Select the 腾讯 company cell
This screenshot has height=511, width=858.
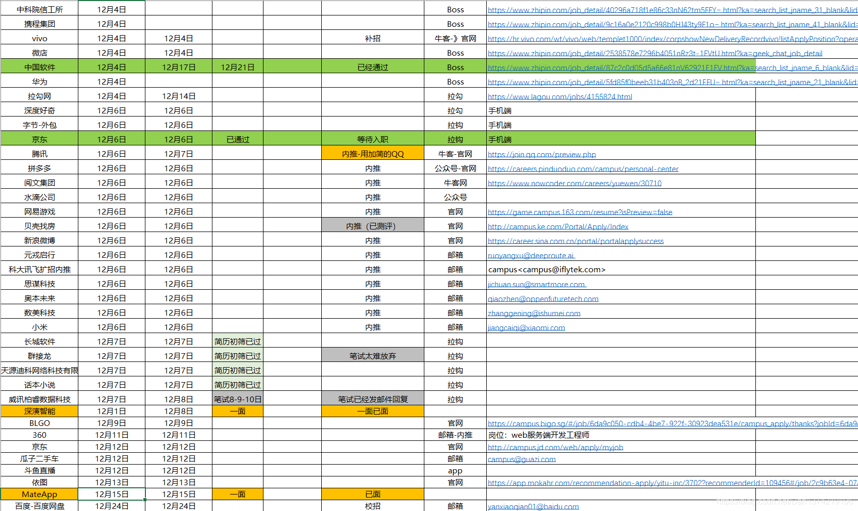[39, 154]
